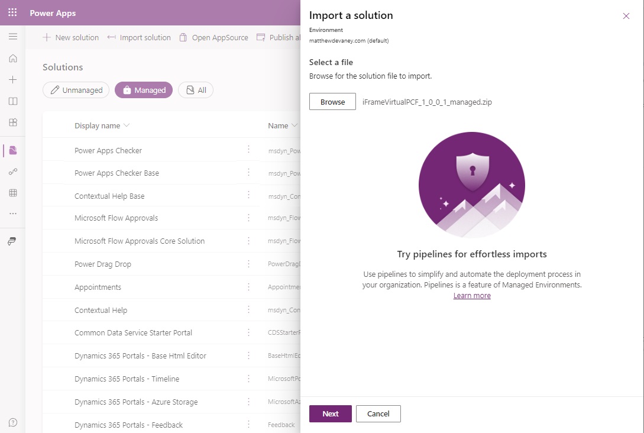Open the Power Apps waffle menu icon

(11, 12)
